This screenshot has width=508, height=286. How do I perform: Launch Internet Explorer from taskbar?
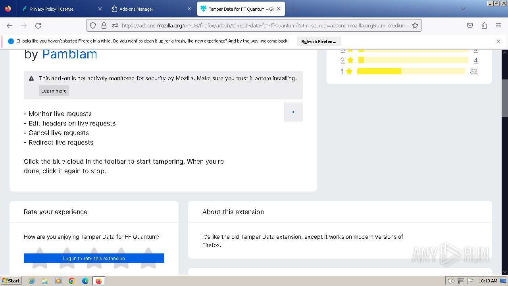31,281
